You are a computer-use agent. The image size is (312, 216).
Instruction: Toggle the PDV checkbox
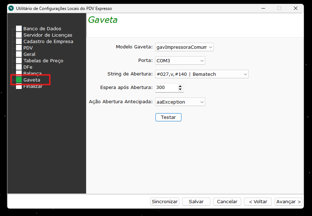click(x=18, y=48)
